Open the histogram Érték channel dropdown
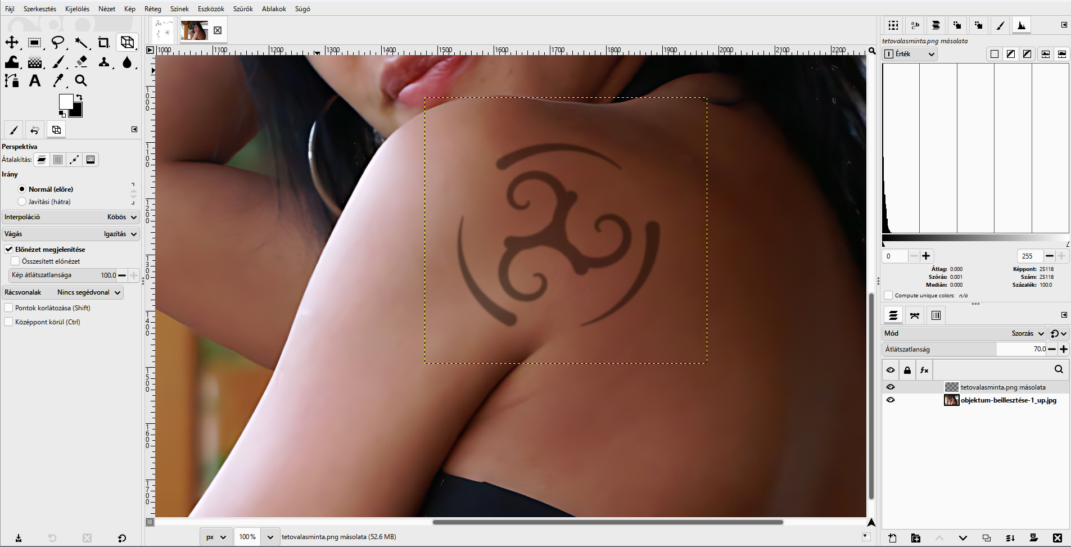Screen dimensions: 1071x547 tap(910, 54)
